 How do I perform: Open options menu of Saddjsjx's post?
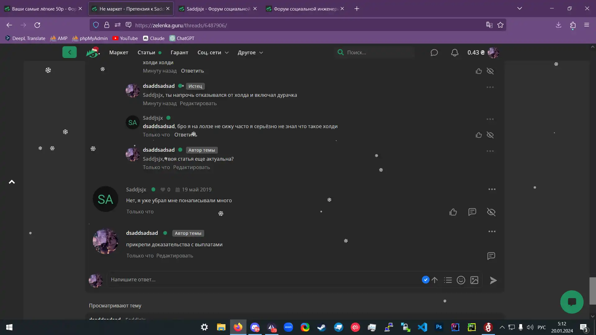pos(492,189)
